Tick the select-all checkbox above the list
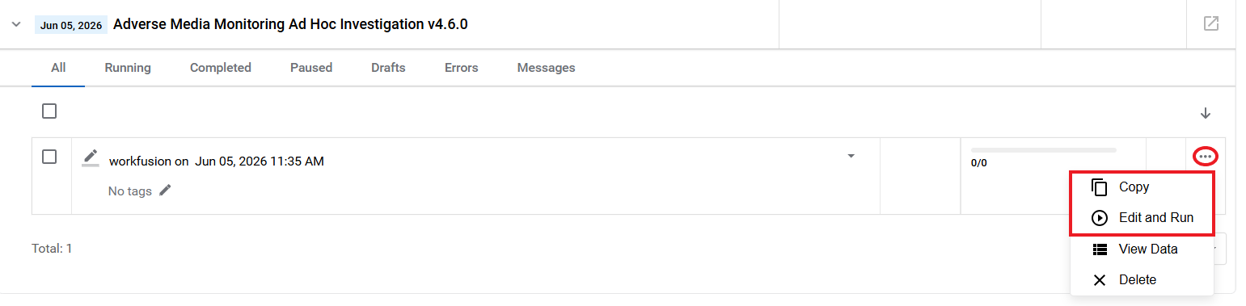This screenshot has width=1246, height=306. (x=49, y=111)
